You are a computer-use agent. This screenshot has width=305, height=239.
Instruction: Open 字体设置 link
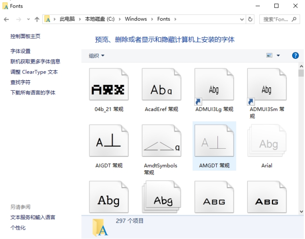20,51
